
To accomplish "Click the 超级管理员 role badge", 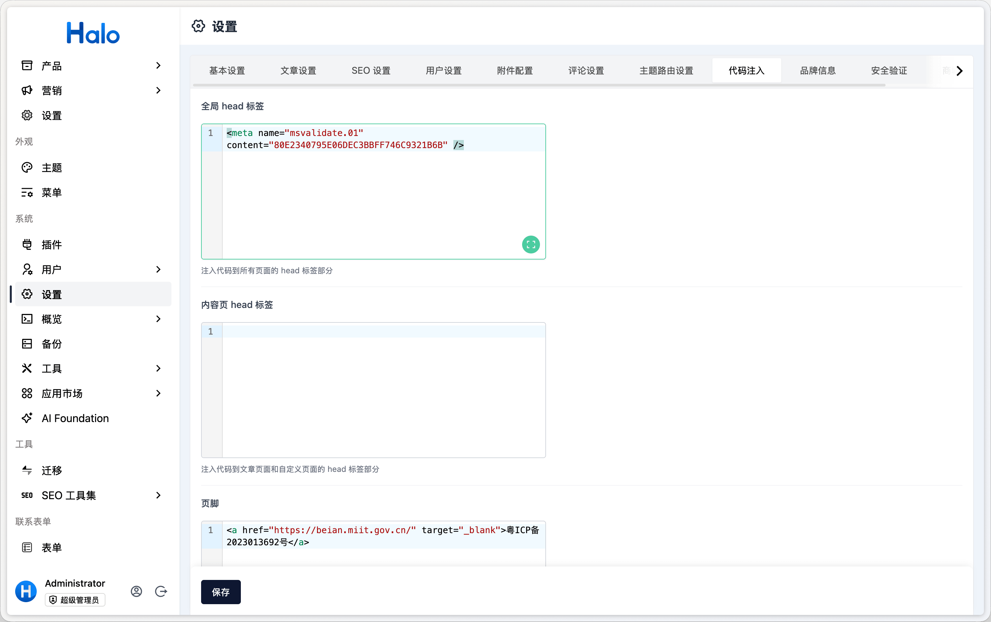I will [x=75, y=600].
